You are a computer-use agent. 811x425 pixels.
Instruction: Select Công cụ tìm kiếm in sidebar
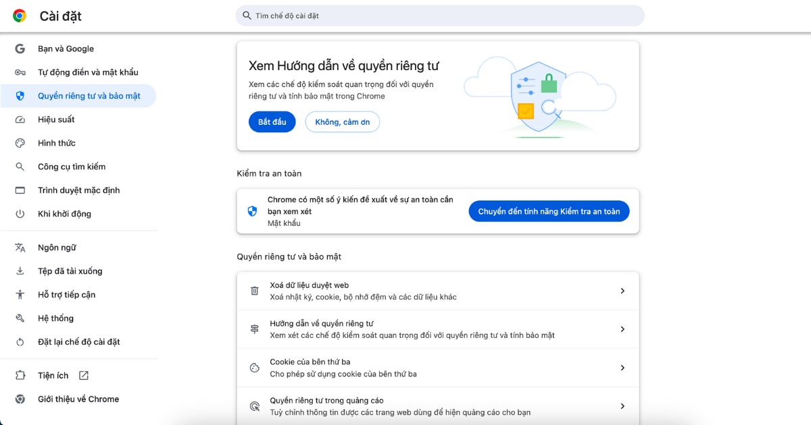point(72,167)
